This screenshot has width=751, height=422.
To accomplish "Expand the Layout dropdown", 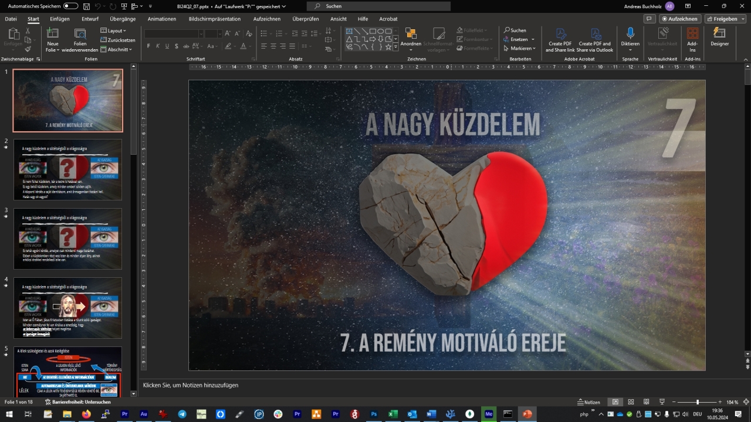I will [x=113, y=30].
